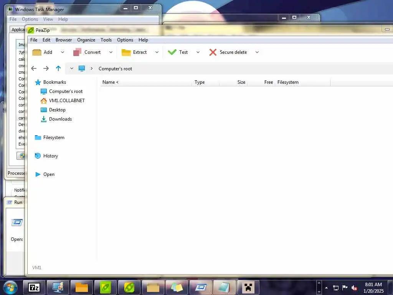
Task: Open the PeaZip Edit menu
Action: [46, 40]
